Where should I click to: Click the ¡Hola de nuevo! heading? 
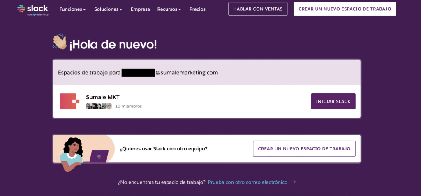tap(113, 45)
